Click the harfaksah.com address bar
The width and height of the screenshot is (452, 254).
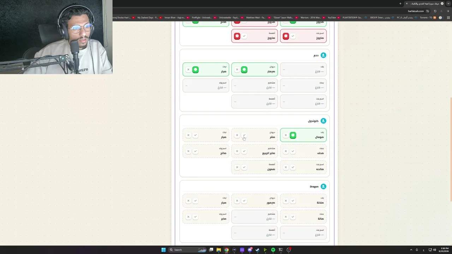click(x=416, y=11)
